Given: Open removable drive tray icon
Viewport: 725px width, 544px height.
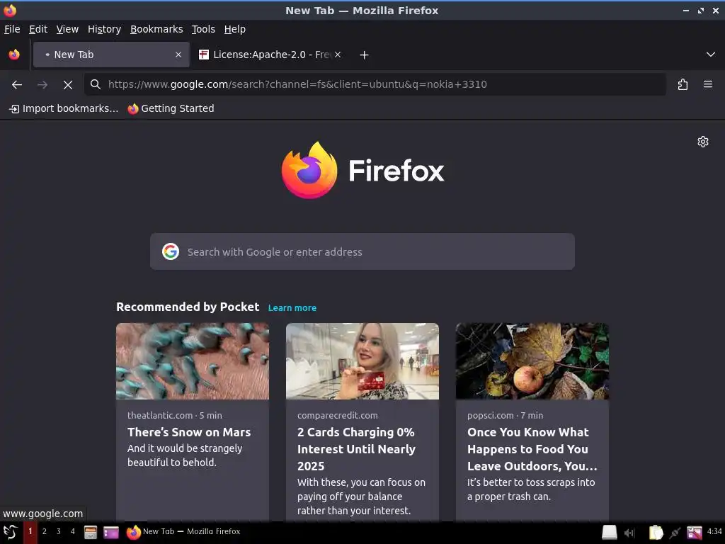Looking at the screenshot, I should (610, 533).
